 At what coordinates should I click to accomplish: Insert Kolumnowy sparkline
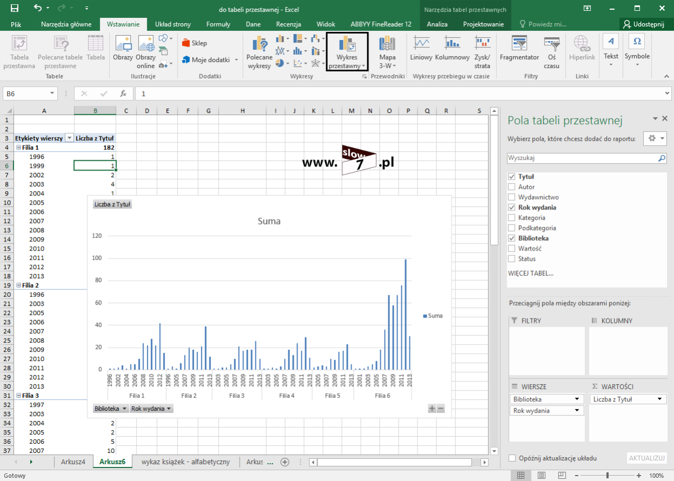(452, 49)
